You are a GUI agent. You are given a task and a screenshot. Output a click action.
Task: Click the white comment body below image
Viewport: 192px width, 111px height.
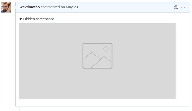pyautogui.click(x=103, y=103)
